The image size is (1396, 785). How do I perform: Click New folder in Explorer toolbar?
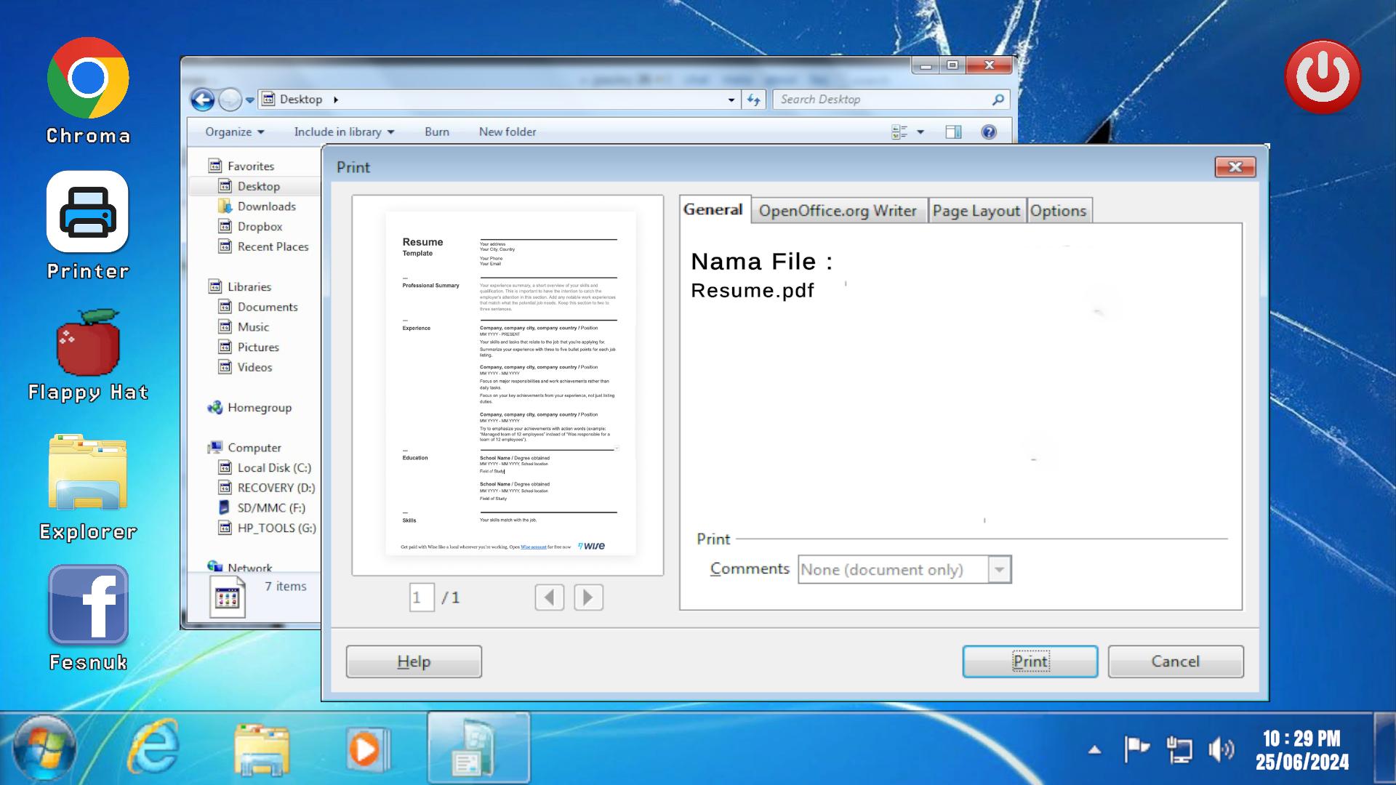(508, 132)
